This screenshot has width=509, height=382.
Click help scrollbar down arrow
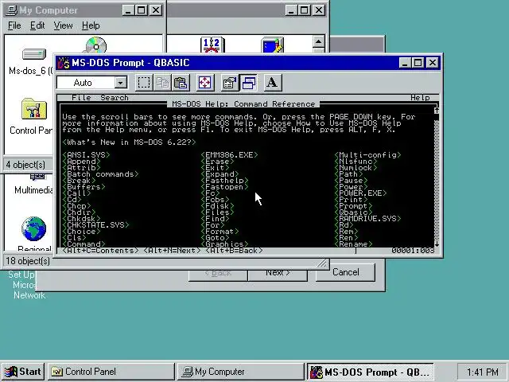click(437, 244)
